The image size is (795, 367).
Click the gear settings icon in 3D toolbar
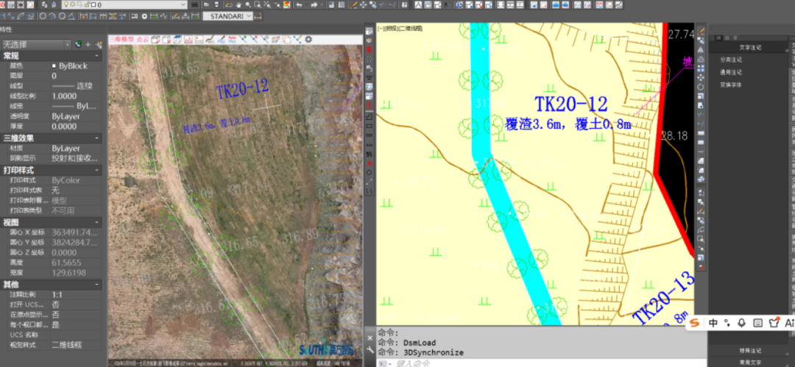coord(308,39)
